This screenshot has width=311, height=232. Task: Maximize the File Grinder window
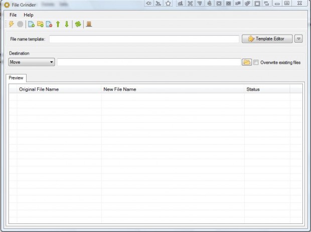287,4
